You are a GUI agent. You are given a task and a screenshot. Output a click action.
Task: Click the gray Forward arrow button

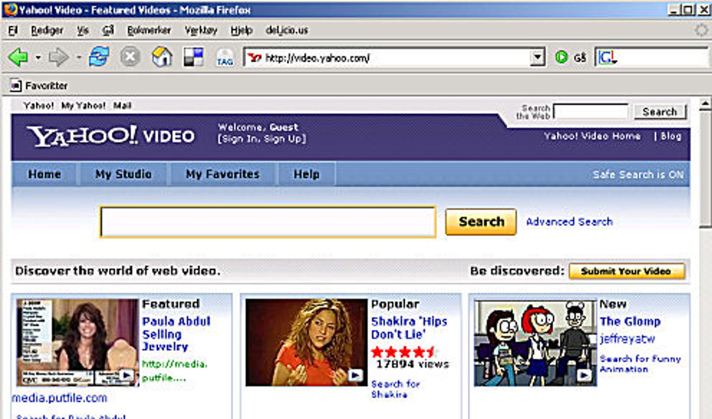pyautogui.click(x=58, y=57)
